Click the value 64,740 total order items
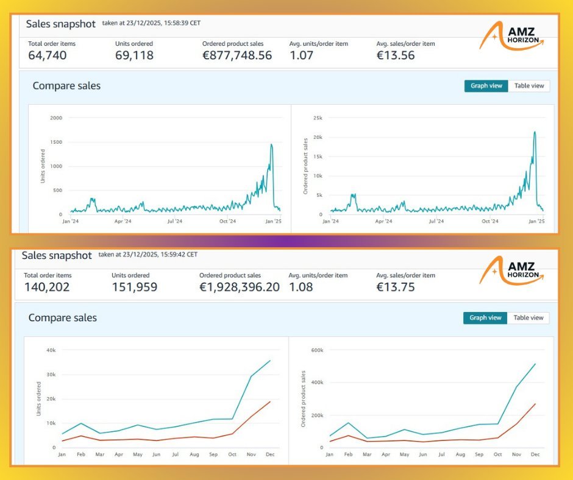 [48, 55]
